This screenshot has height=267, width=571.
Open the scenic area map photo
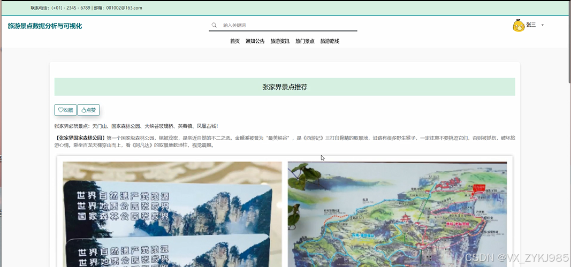pos(397,214)
